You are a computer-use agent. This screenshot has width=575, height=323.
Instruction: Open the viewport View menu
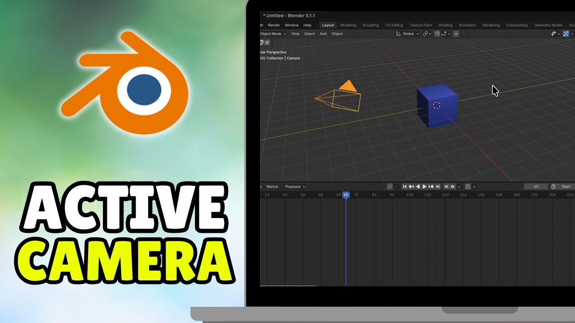(295, 34)
